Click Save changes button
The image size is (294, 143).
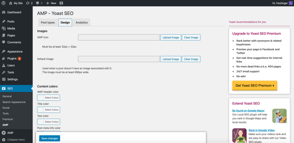[50, 138]
